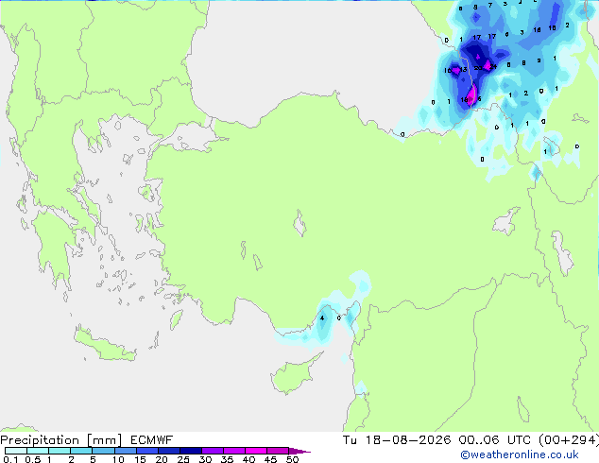Click the 15–20 mm legend swatch

tap(146, 451)
